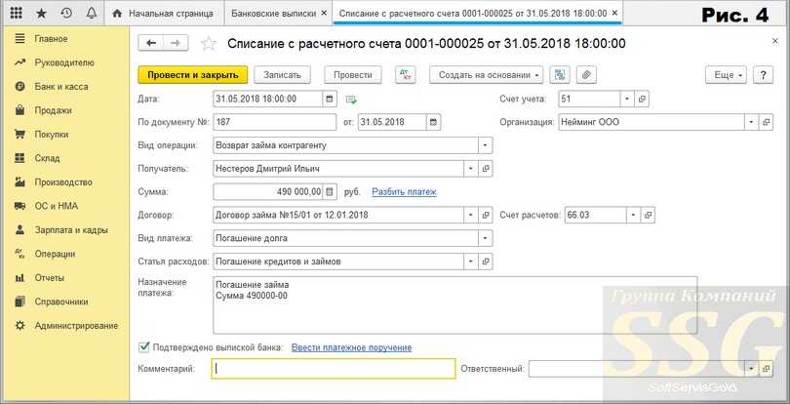Image resolution: width=790 pixels, height=404 pixels.
Task: Open Организация Нейминг ООО card icon
Action: click(x=766, y=122)
